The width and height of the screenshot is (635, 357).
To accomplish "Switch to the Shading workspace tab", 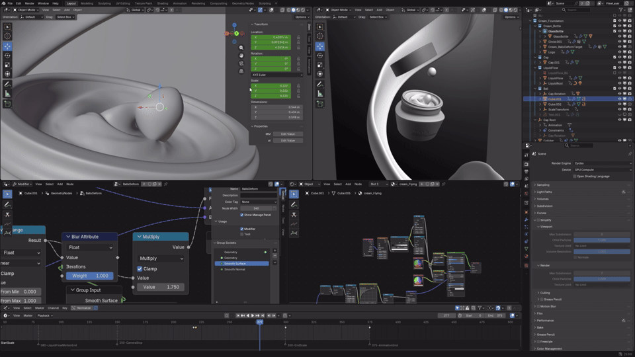I will (163, 3).
